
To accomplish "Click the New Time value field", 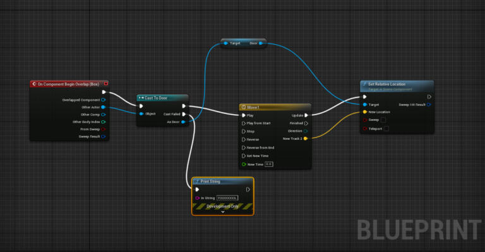I will 268,164.
